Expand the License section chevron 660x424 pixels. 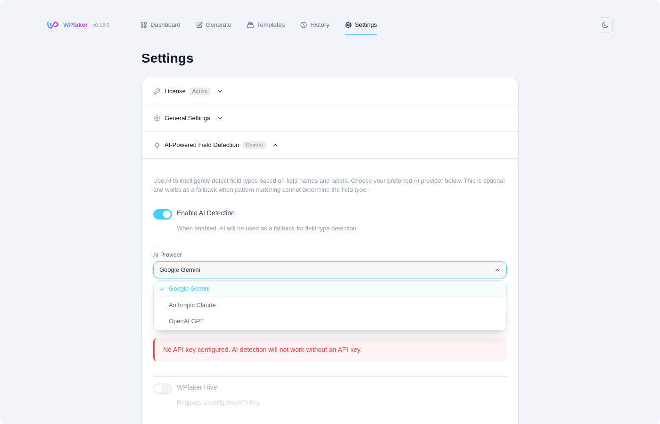click(x=220, y=91)
